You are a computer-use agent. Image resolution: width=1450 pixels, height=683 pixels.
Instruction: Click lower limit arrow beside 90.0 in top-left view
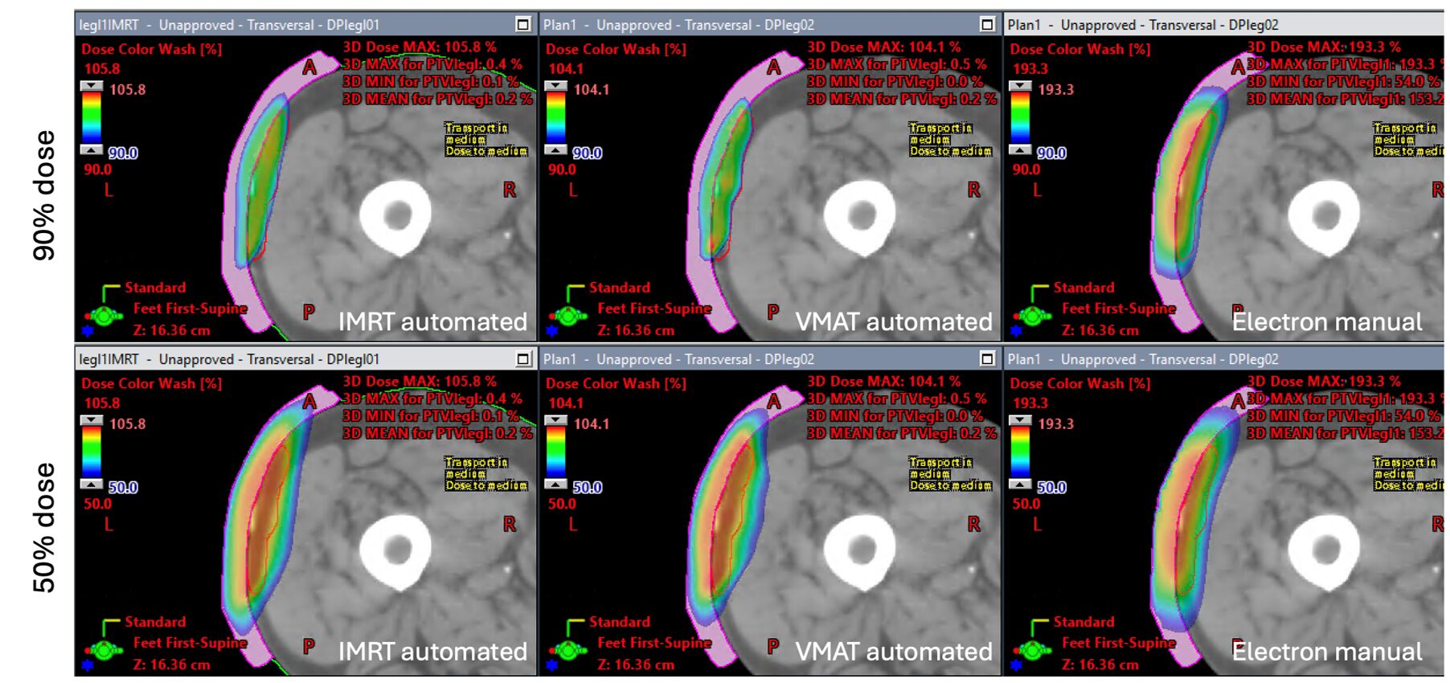(92, 150)
